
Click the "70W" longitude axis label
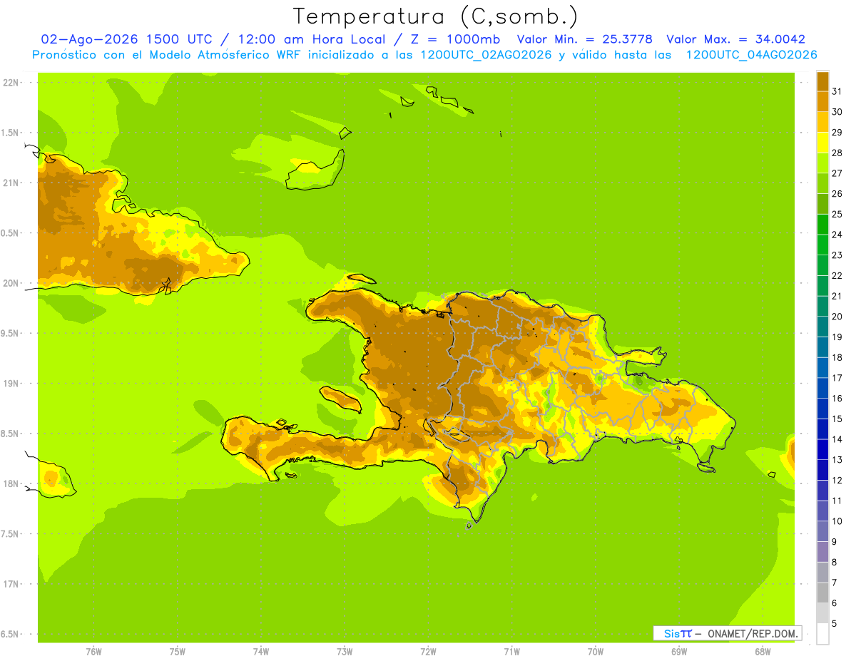[596, 652]
